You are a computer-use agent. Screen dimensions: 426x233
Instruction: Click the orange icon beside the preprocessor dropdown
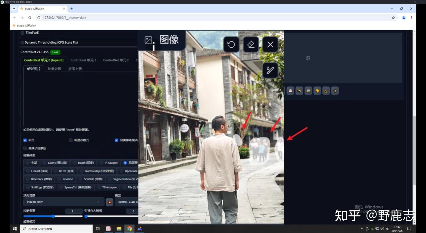coord(109,202)
